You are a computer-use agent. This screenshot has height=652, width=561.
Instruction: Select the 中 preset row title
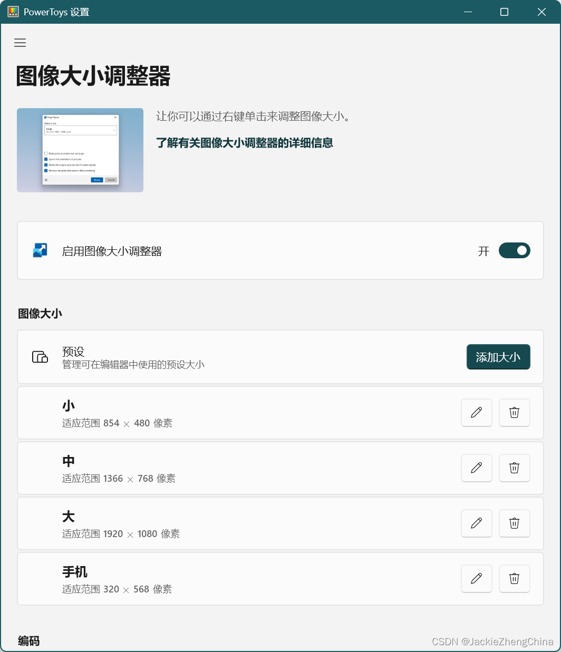(x=69, y=461)
